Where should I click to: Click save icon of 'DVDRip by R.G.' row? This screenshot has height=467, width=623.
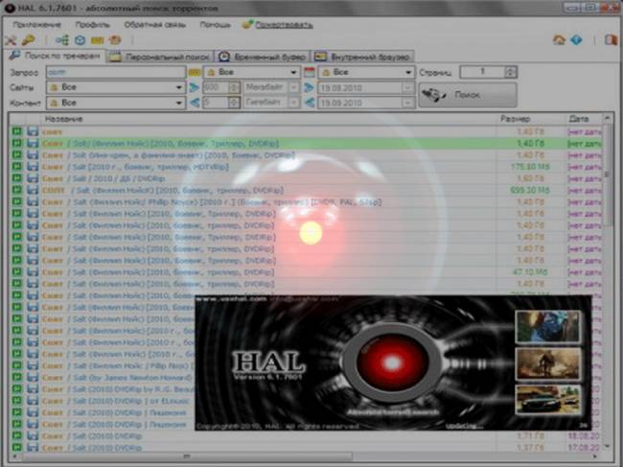[x=33, y=388]
